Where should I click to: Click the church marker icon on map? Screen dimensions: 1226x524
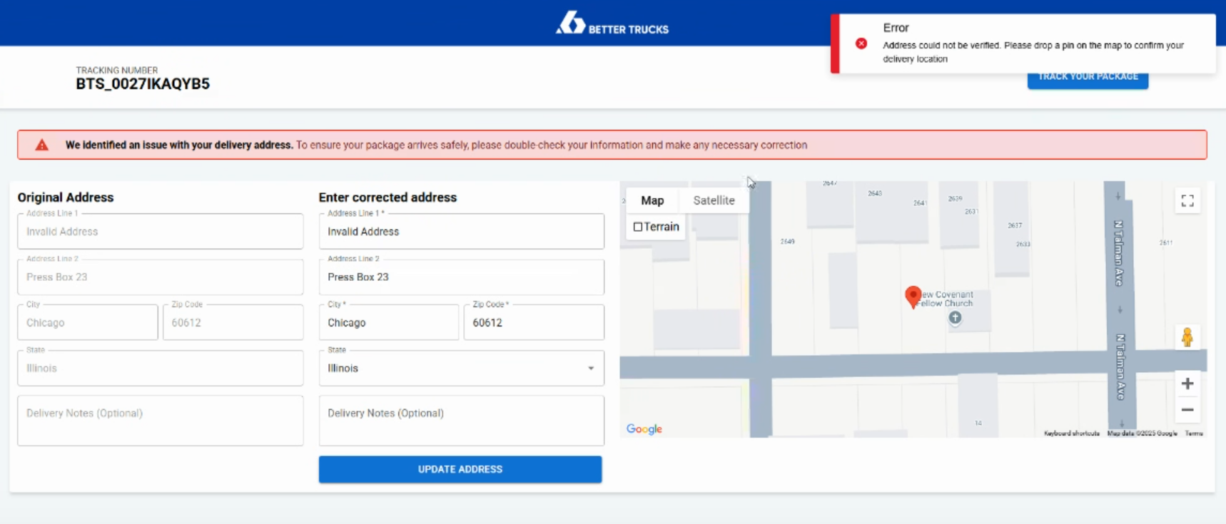(955, 318)
